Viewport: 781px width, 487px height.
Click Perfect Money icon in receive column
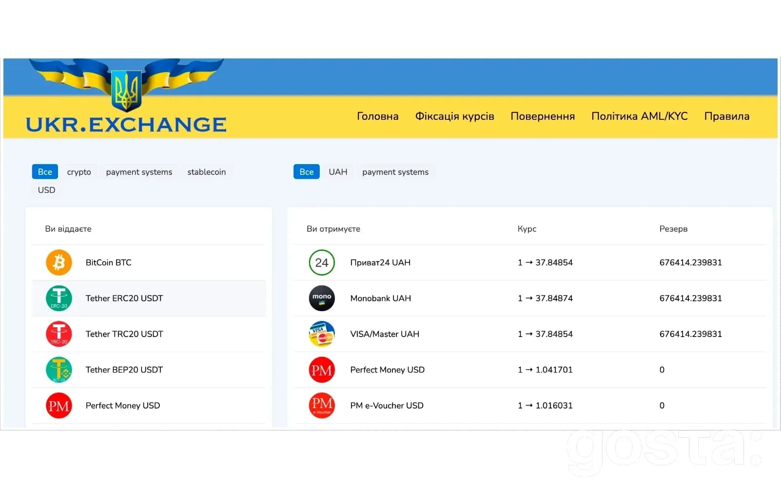point(322,370)
